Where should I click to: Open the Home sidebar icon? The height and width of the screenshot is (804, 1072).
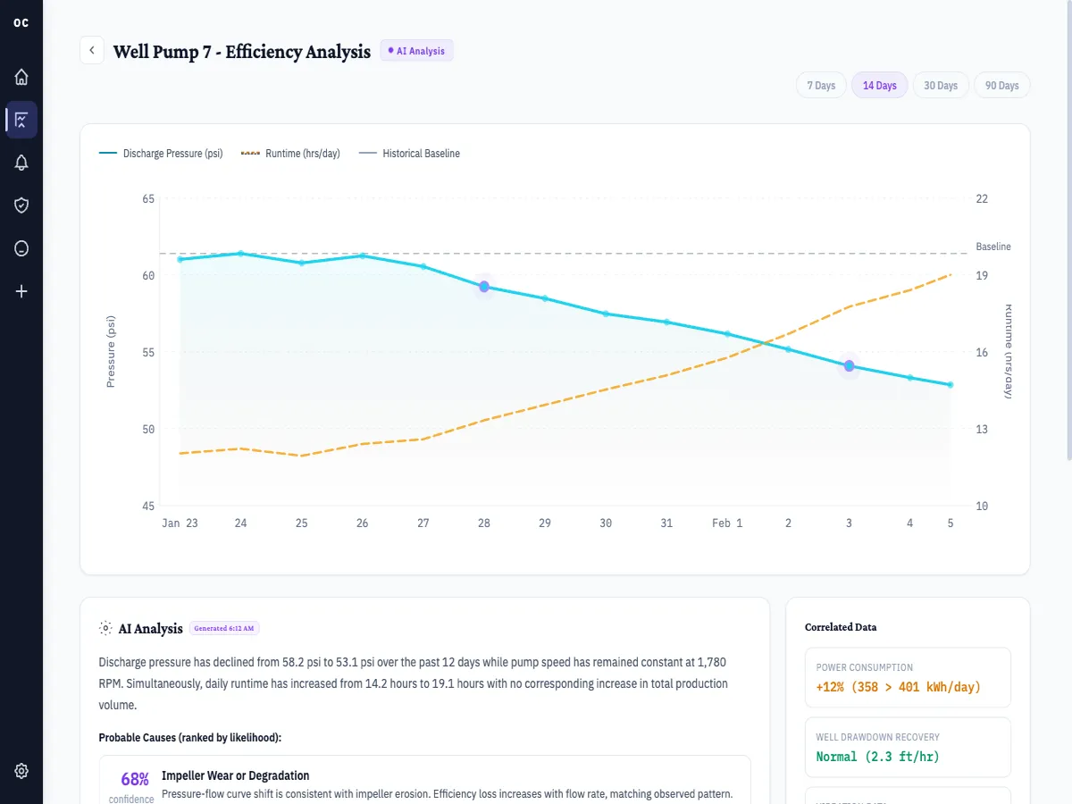point(21,77)
